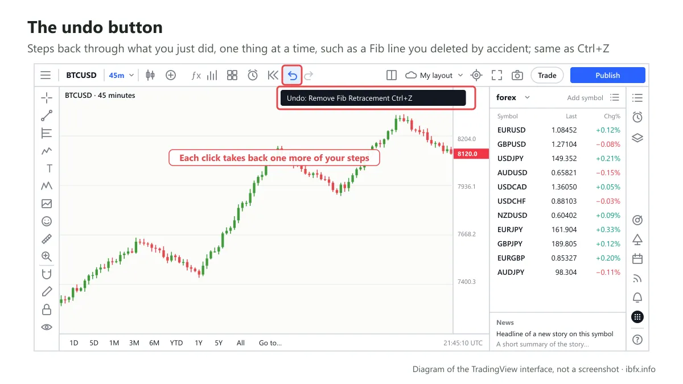The image size is (683, 384).
Task: Select GBPUSD row in watchlist
Action: coord(558,144)
